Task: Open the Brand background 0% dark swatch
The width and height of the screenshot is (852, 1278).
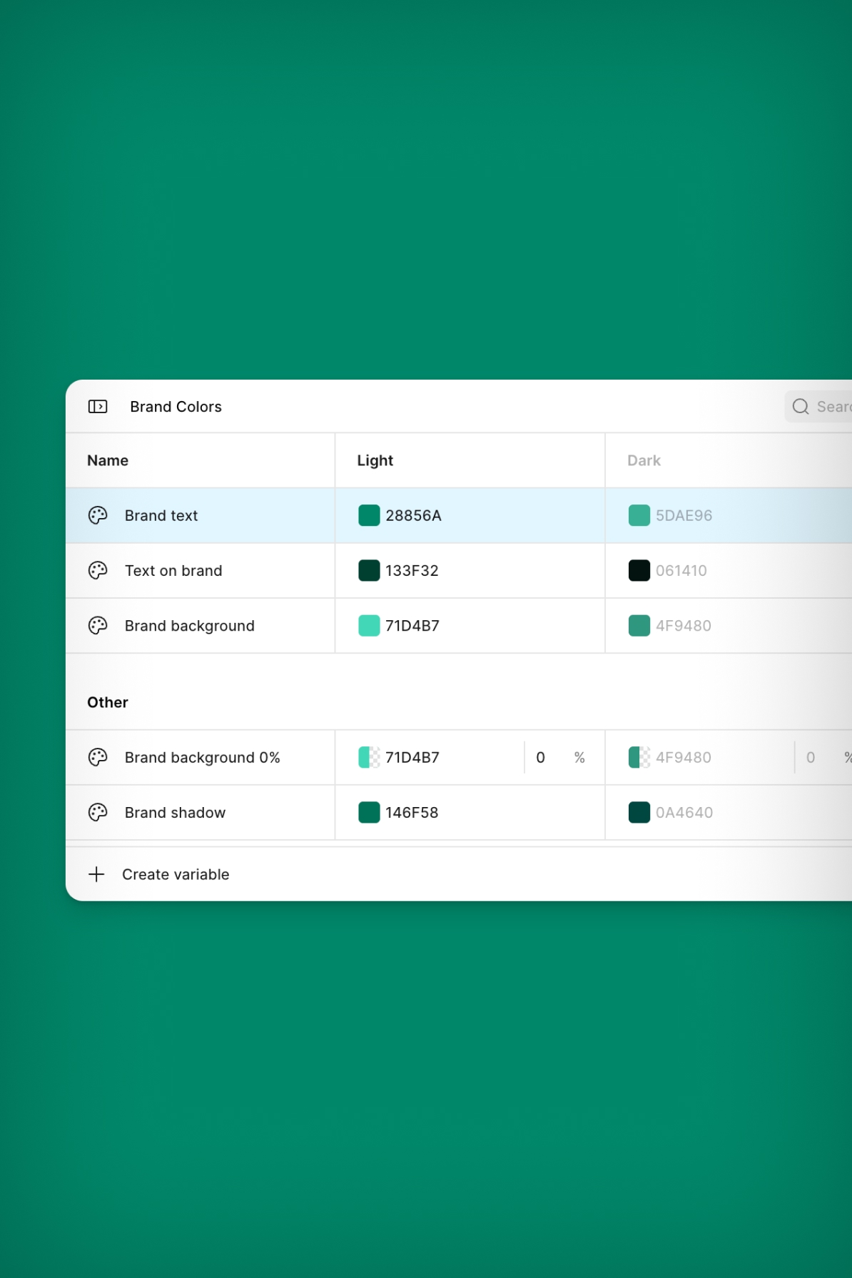Action: coord(639,757)
